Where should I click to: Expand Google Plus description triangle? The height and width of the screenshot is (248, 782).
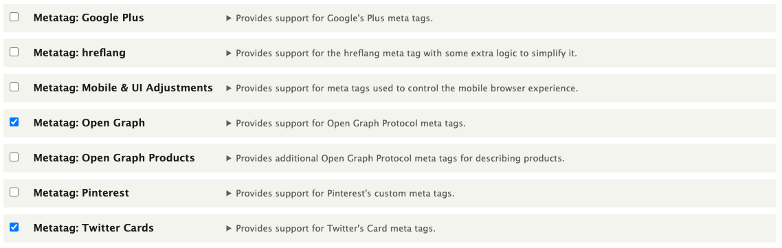(x=229, y=18)
